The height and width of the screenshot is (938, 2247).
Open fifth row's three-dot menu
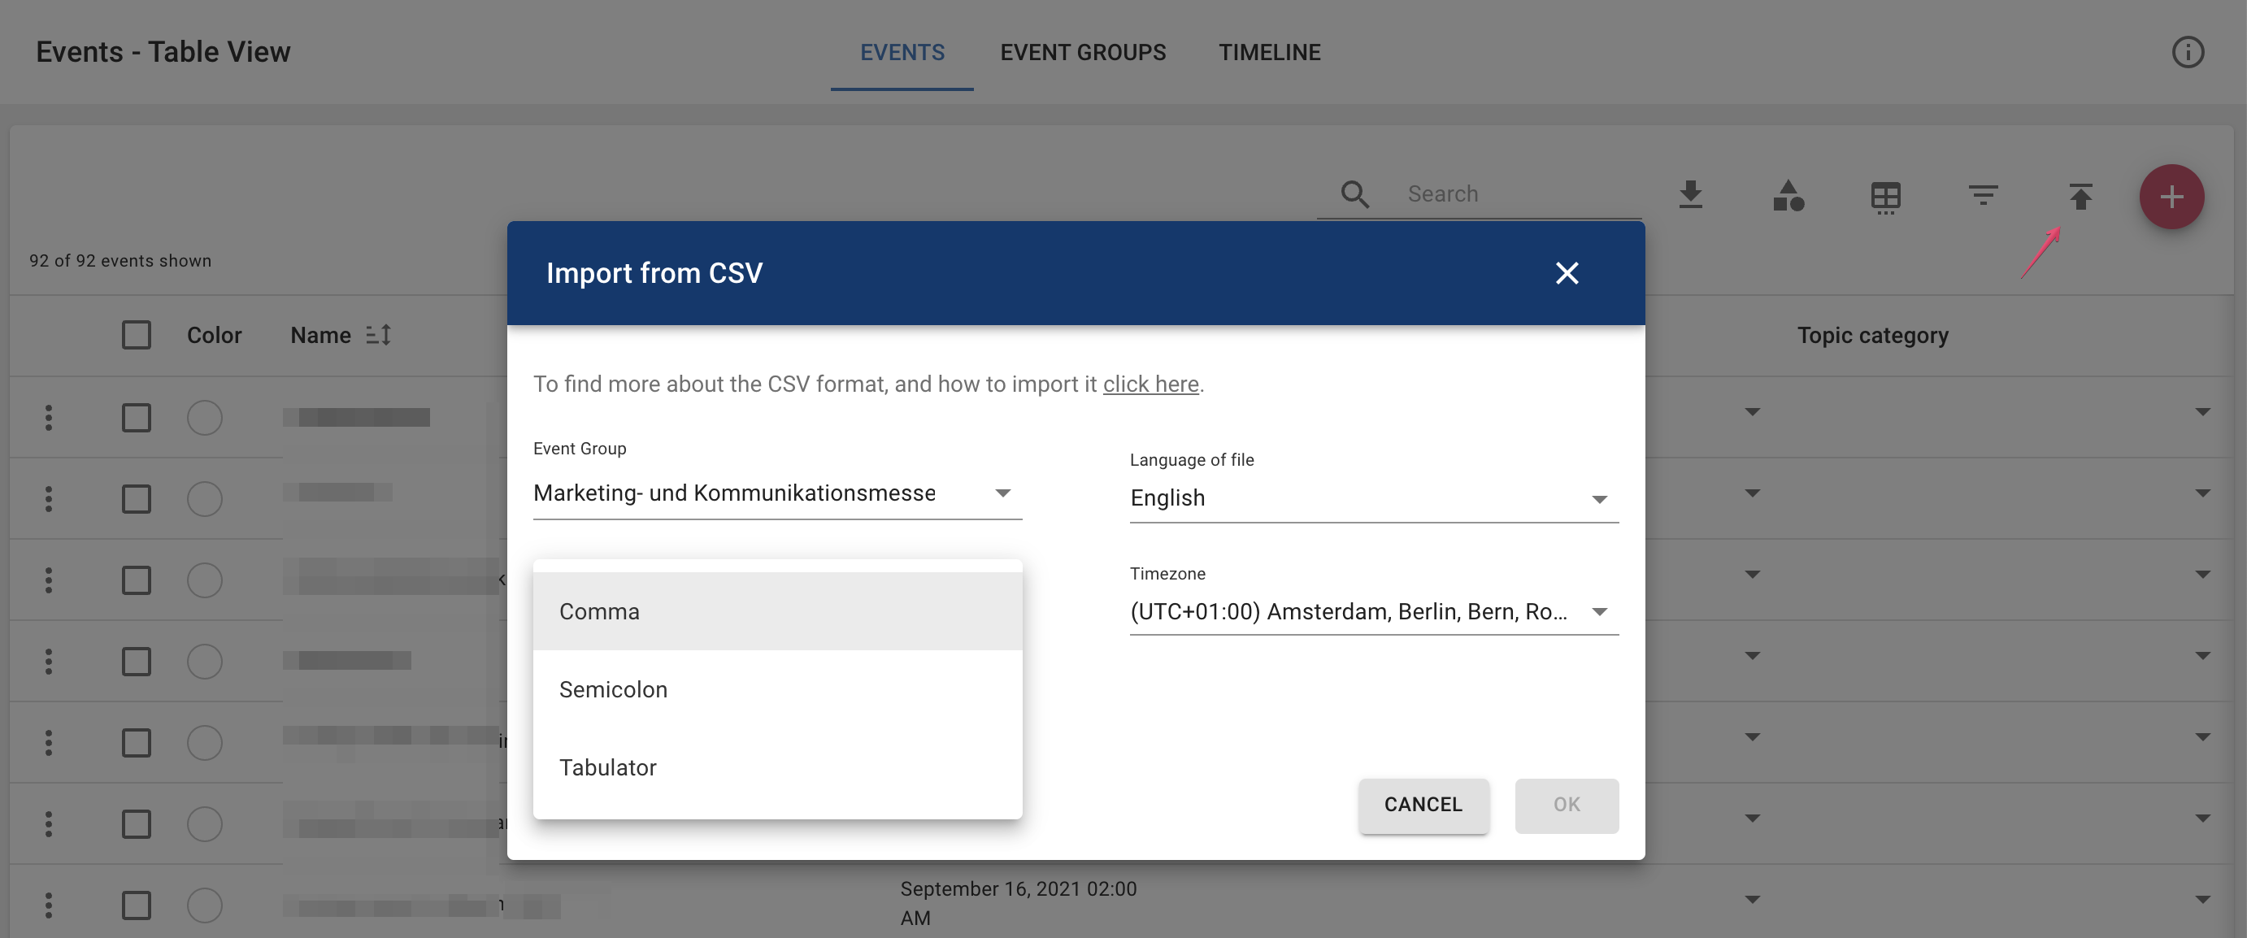(x=49, y=743)
